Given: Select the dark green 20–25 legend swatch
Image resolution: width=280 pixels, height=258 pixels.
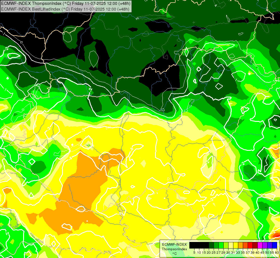Looking at the screenshot, I should pos(211,245).
